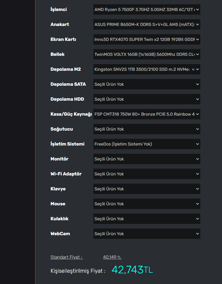Open the Kasa/Güç Kaynağı dropdown
Viewport: 222px width, 284px height.
pos(147,114)
